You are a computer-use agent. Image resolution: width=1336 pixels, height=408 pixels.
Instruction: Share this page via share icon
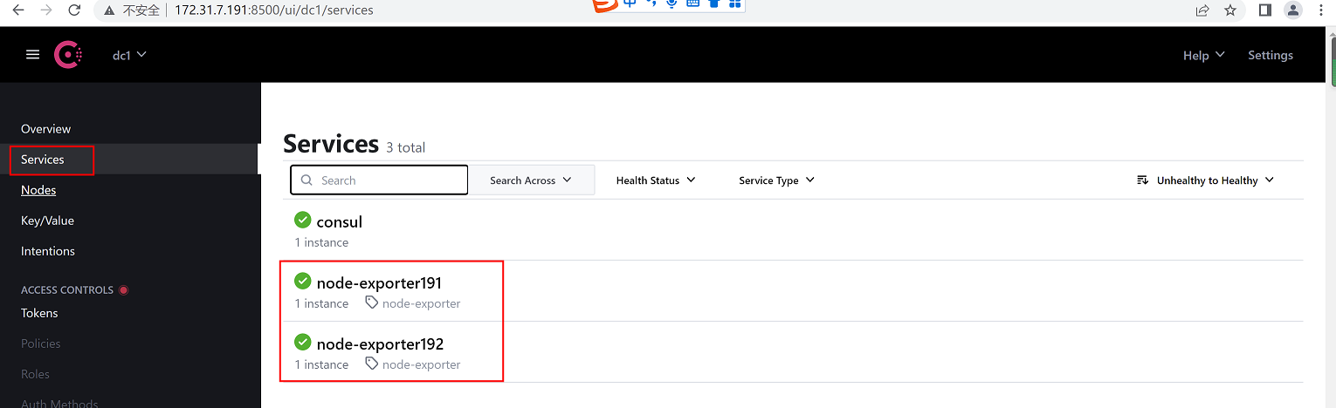pos(1202,10)
